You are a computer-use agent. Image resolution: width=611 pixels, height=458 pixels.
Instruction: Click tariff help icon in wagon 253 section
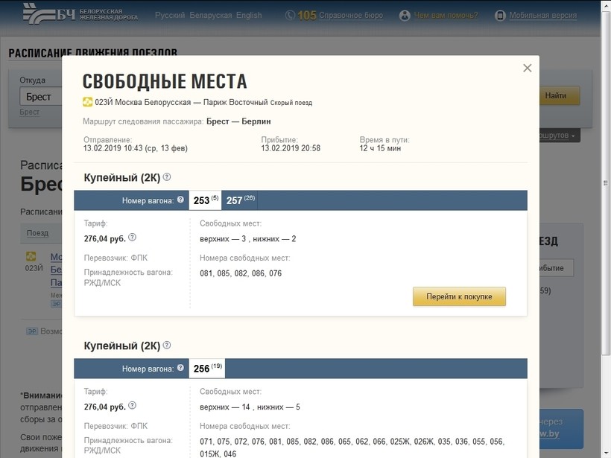tap(133, 238)
